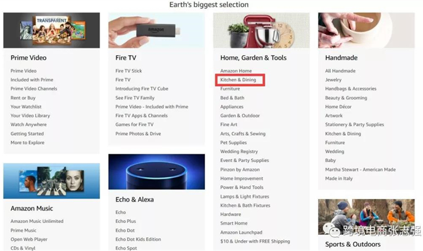
Task: Go to Power & Hand Tools link
Action: 242,187
